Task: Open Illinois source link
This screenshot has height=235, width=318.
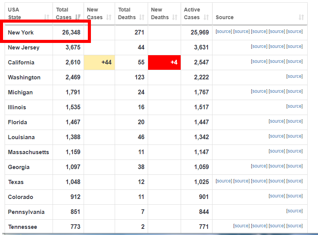Action: 295,106
